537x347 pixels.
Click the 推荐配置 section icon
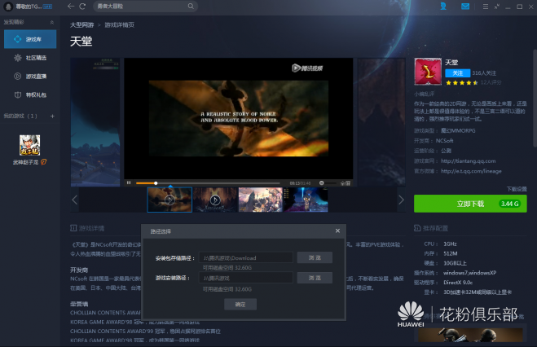[417, 228]
